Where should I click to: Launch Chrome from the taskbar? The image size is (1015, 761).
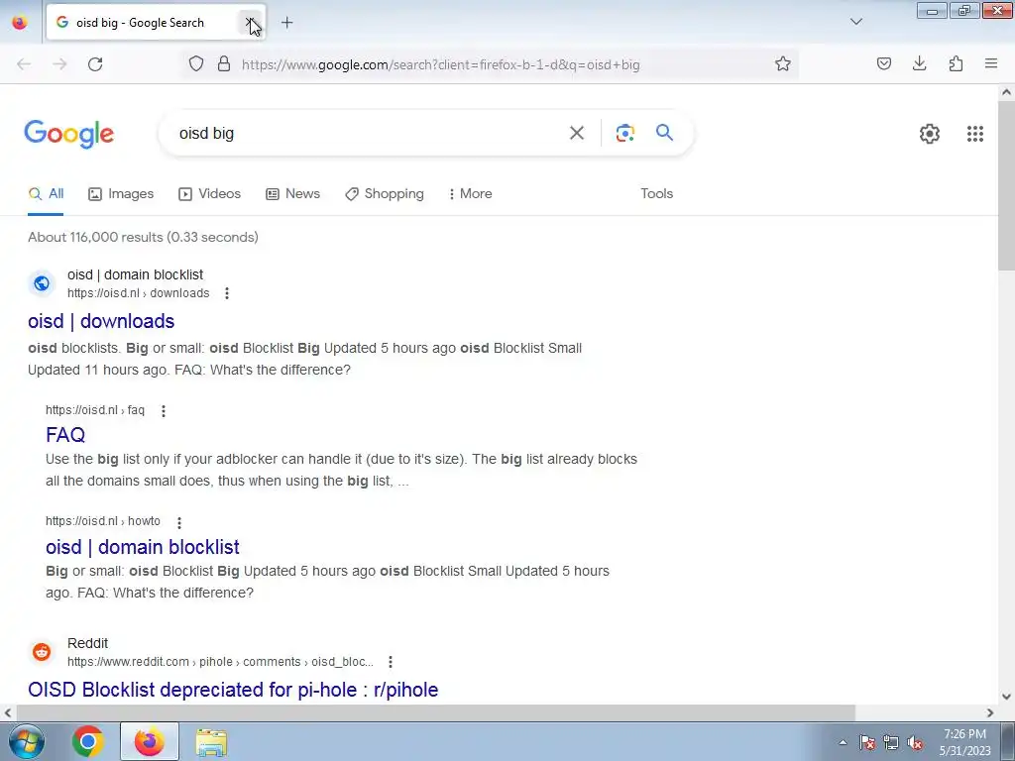(88, 741)
